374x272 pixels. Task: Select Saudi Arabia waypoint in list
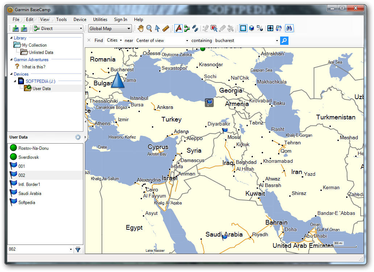point(45,193)
